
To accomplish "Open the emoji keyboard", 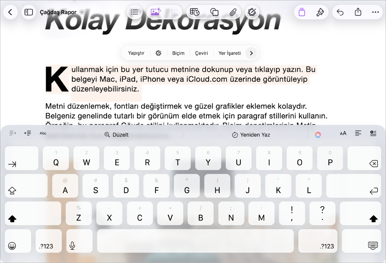I will point(18,241).
